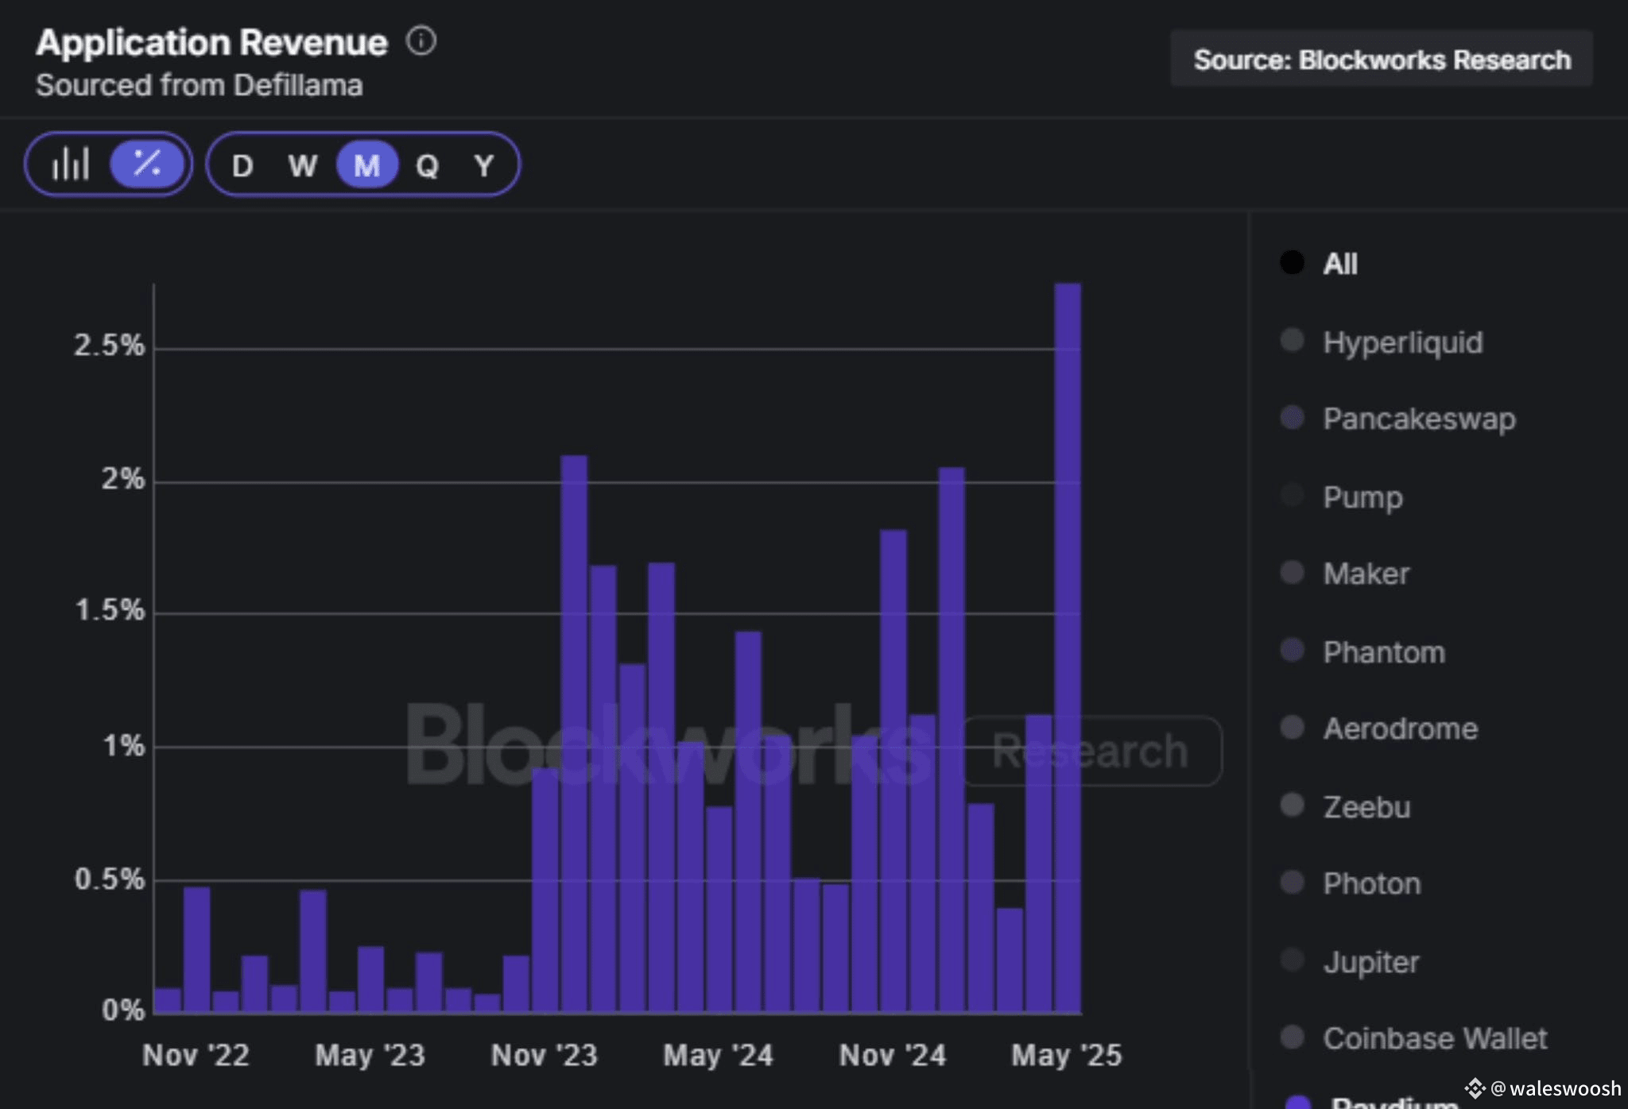Click the 1.5% y-axis label
This screenshot has width=1628, height=1109.
[x=109, y=611]
